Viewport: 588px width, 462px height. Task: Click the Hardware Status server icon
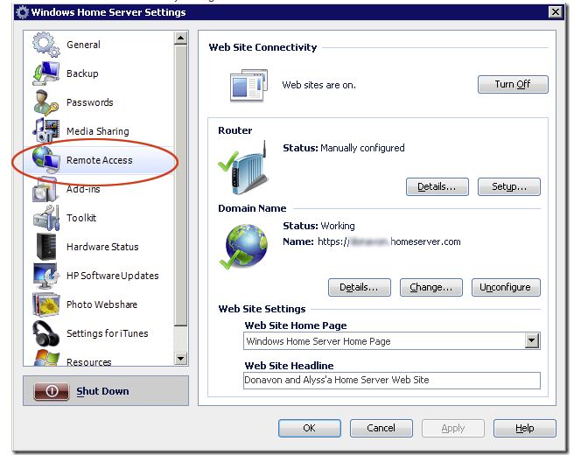pos(46,247)
